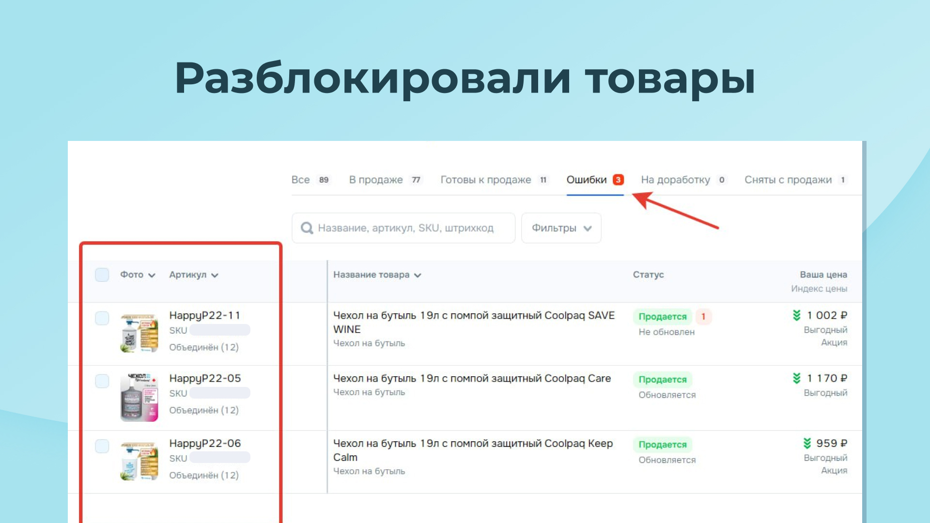Click the red error badge number 1
This screenshot has height=523, width=930.
tap(703, 316)
